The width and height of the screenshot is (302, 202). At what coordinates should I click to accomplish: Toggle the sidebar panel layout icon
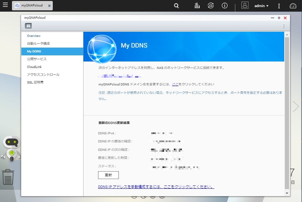tap(28, 26)
